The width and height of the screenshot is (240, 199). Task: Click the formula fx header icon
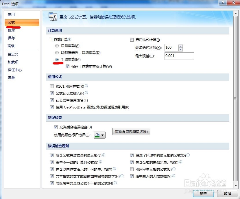point(53,17)
